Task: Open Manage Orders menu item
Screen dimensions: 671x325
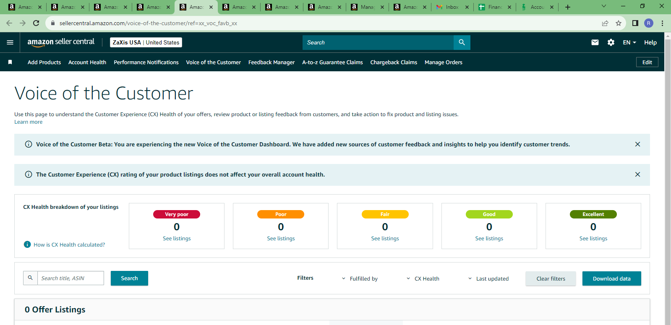Action: [443, 62]
